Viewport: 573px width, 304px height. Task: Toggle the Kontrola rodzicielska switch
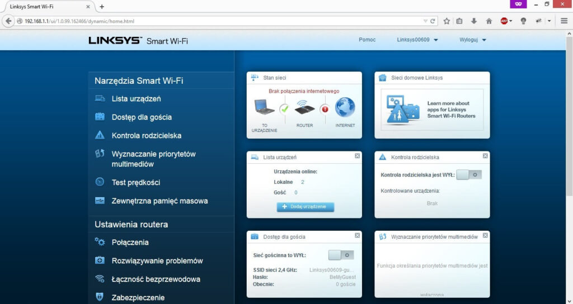tap(469, 175)
